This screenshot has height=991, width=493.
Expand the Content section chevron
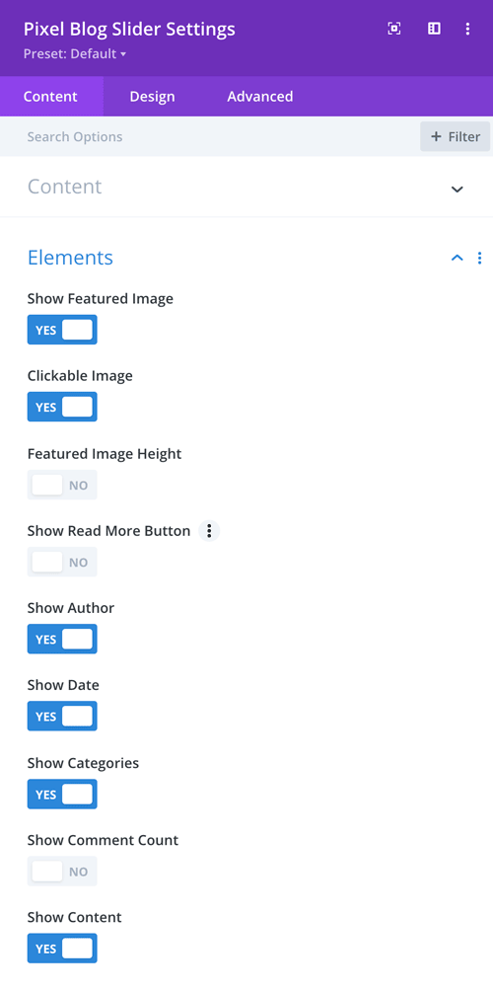[x=458, y=189]
